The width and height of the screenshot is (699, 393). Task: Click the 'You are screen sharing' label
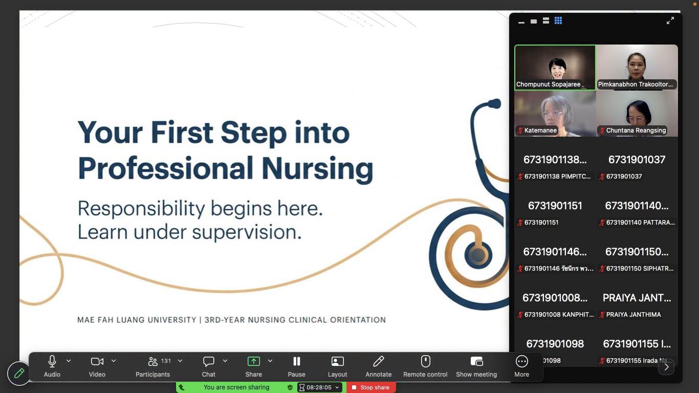tap(236, 387)
